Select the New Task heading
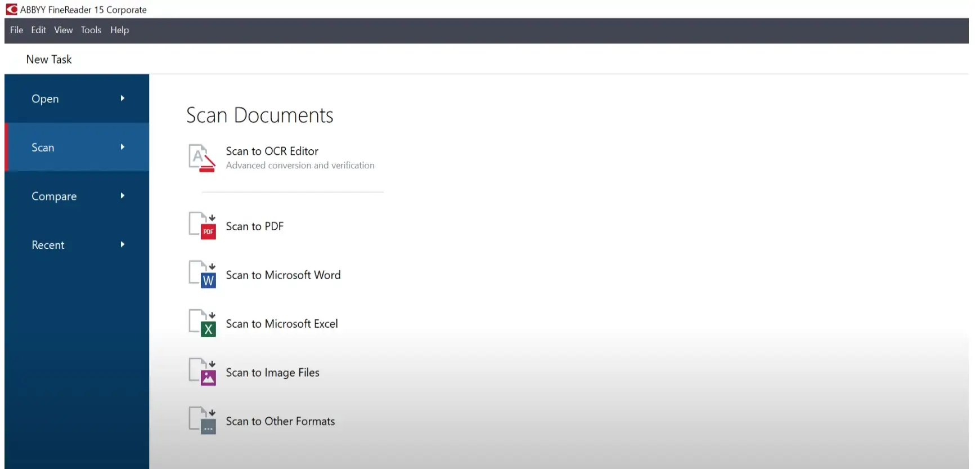 [49, 59]
